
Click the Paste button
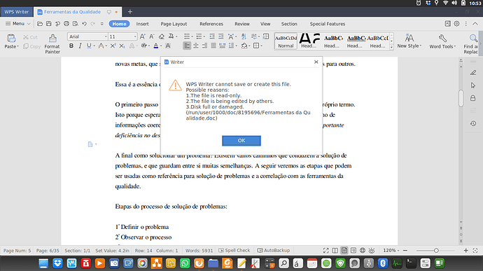[x=11, y=41]
